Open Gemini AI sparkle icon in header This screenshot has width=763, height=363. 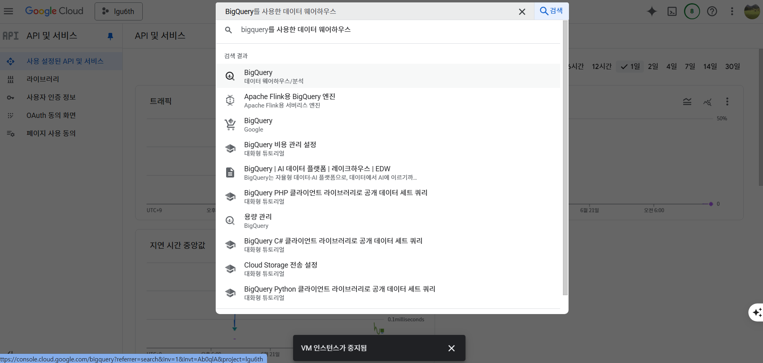tap(652, 11)
